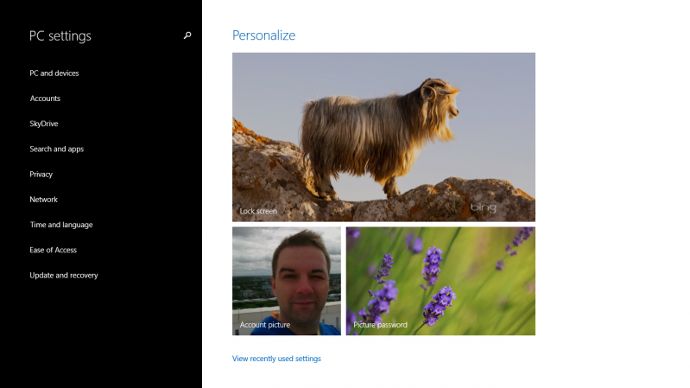Open Network settings
Screen dimensions: 690x388
click(x=43, y=200)
